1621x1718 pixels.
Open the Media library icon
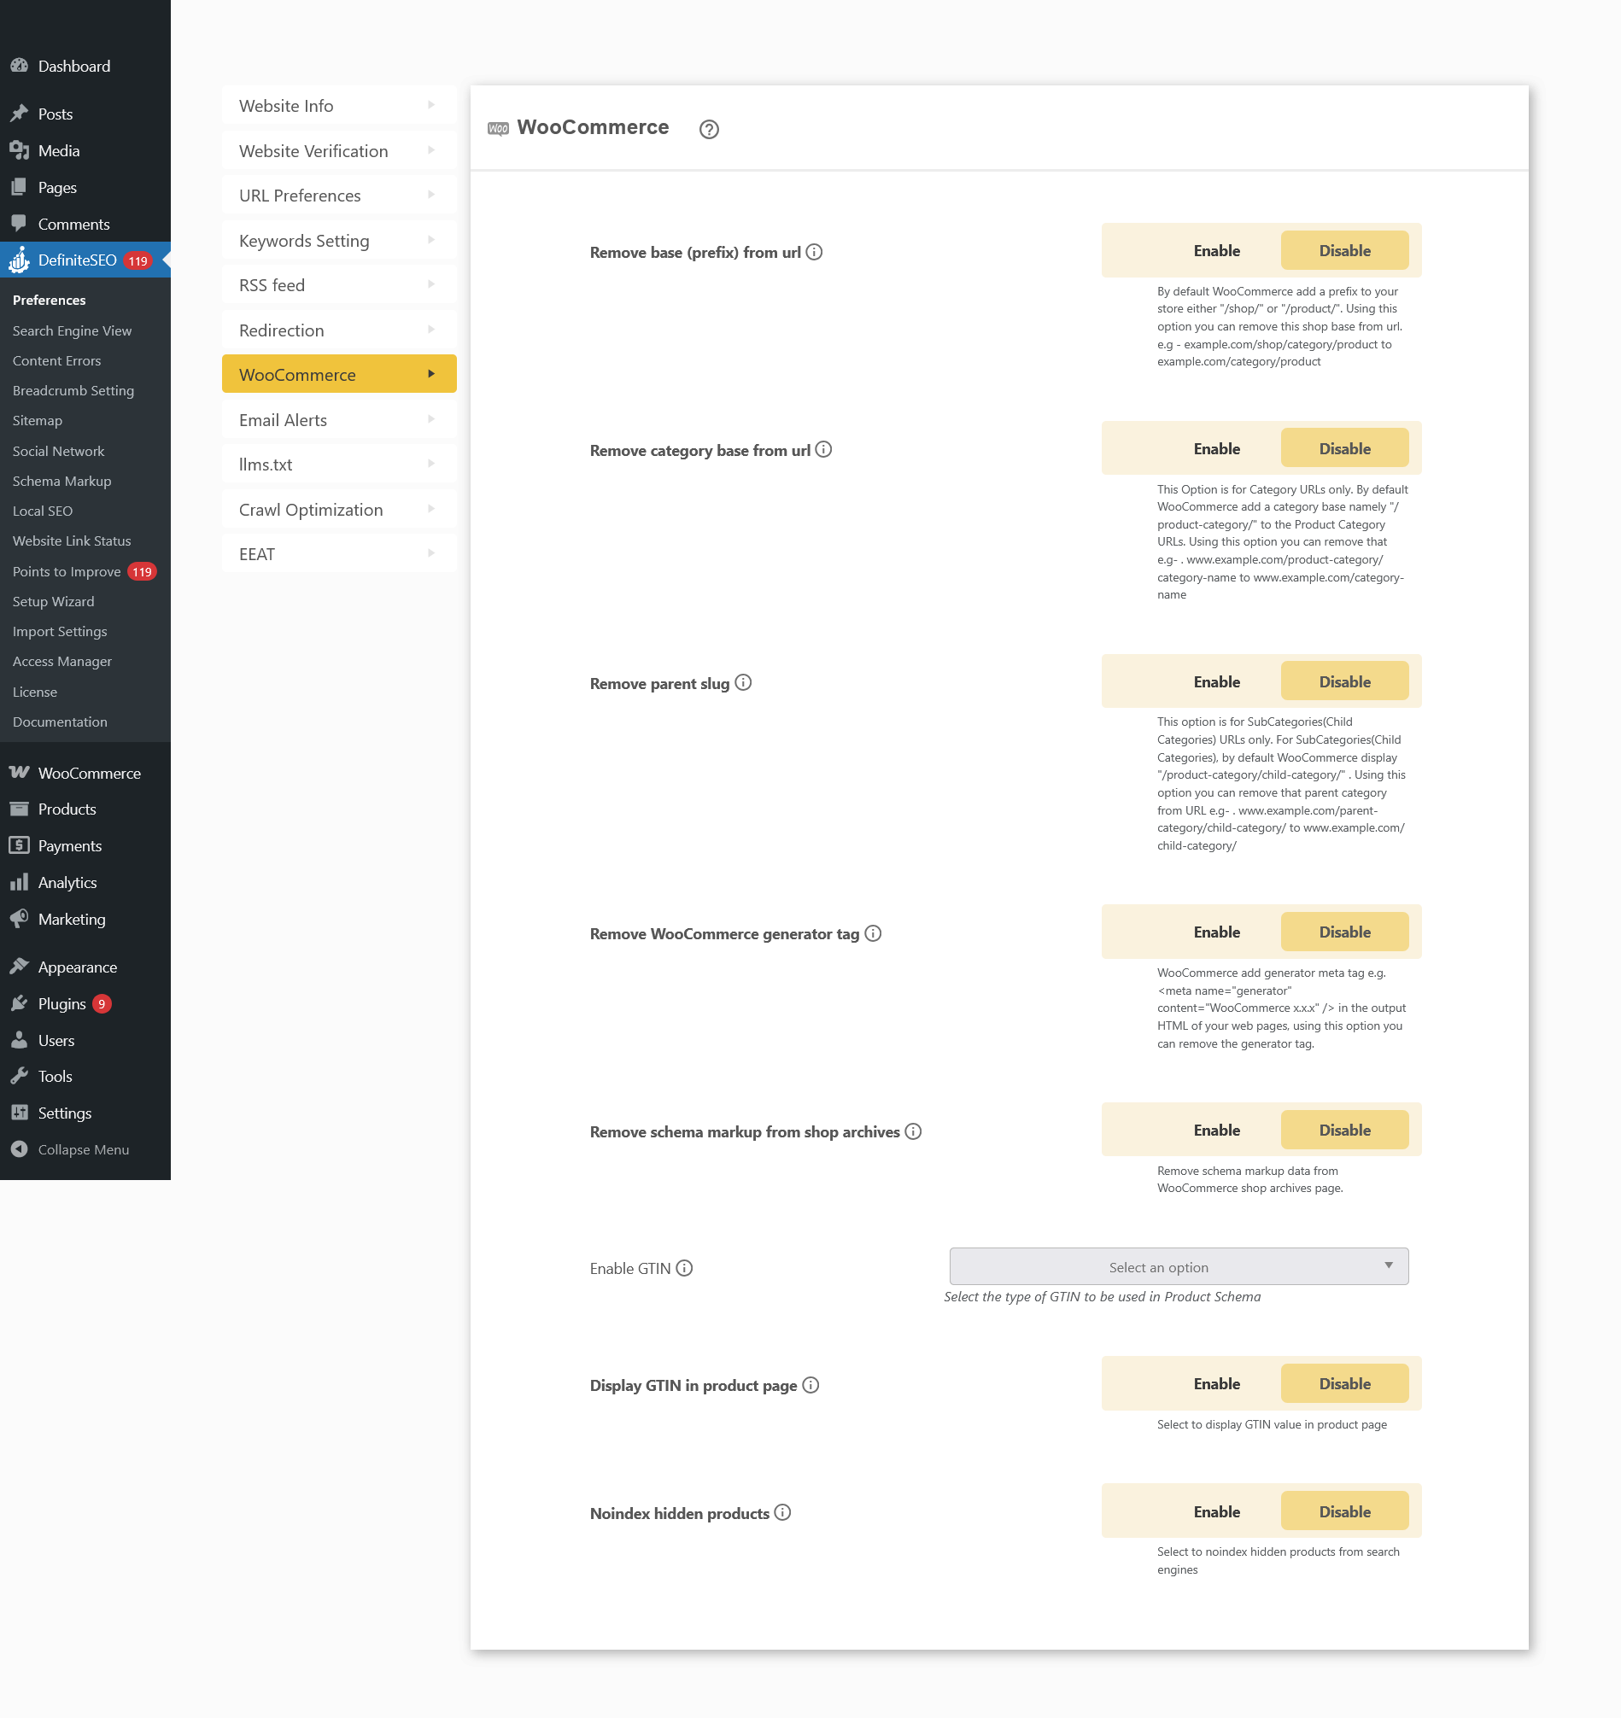coord(19,150)
